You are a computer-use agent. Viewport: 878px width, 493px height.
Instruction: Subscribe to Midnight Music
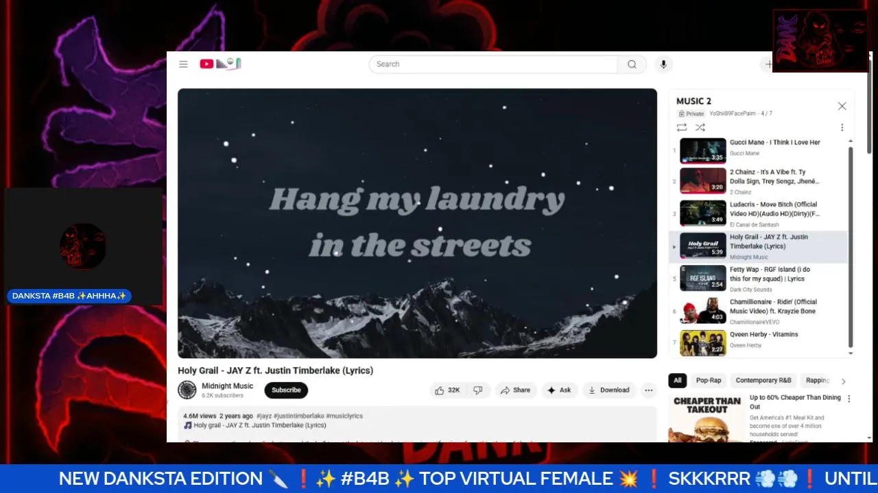286,390
